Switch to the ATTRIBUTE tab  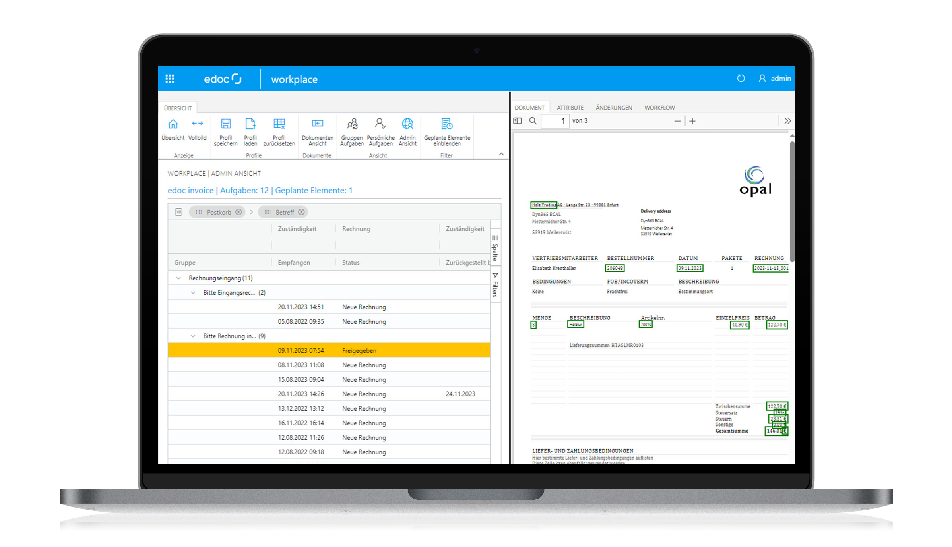[570, 108]
